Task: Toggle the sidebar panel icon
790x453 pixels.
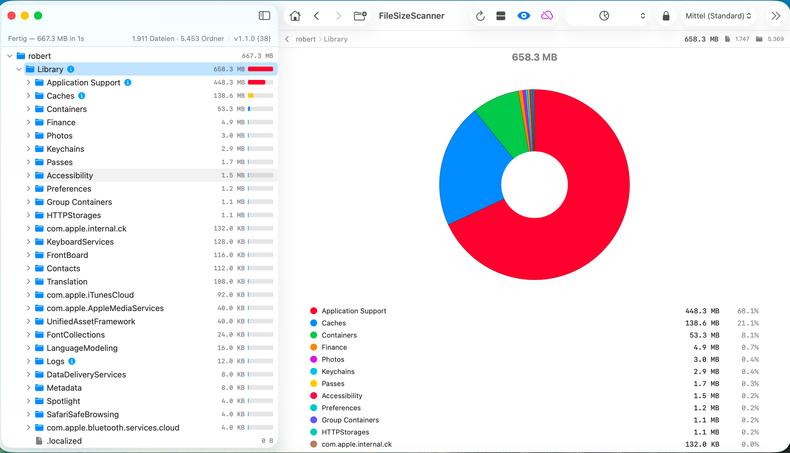Action: point(264,16)
